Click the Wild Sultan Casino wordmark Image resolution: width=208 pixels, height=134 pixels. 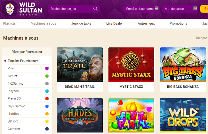click(x=31, y=9)
